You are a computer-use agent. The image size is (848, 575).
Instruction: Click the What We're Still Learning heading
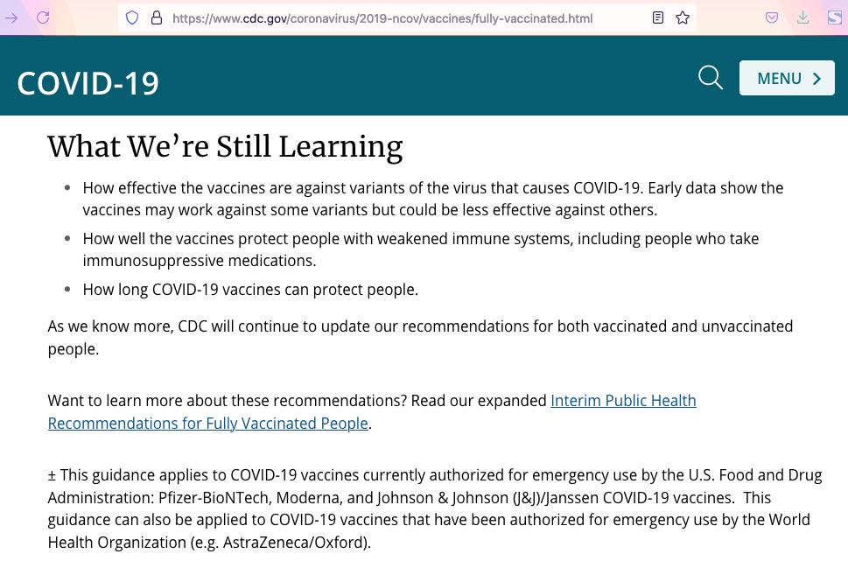click(225, 146)
